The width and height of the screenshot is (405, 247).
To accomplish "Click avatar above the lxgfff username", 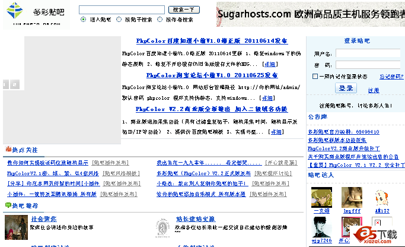I will tap(352, 197).
